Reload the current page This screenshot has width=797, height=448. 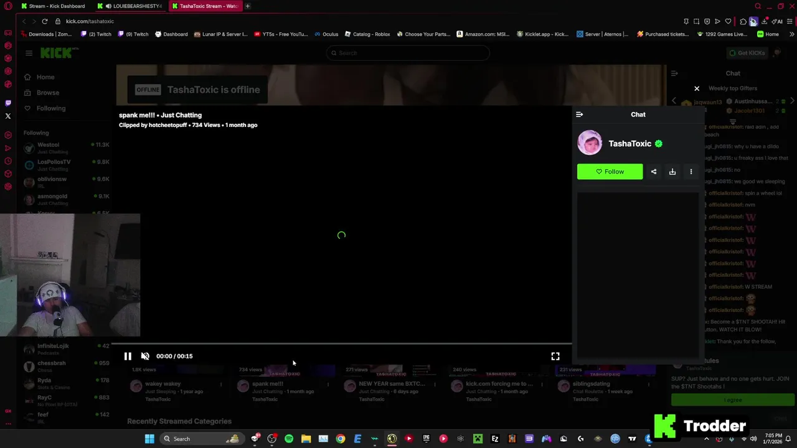pyautogui.click(x=45, y=21)
